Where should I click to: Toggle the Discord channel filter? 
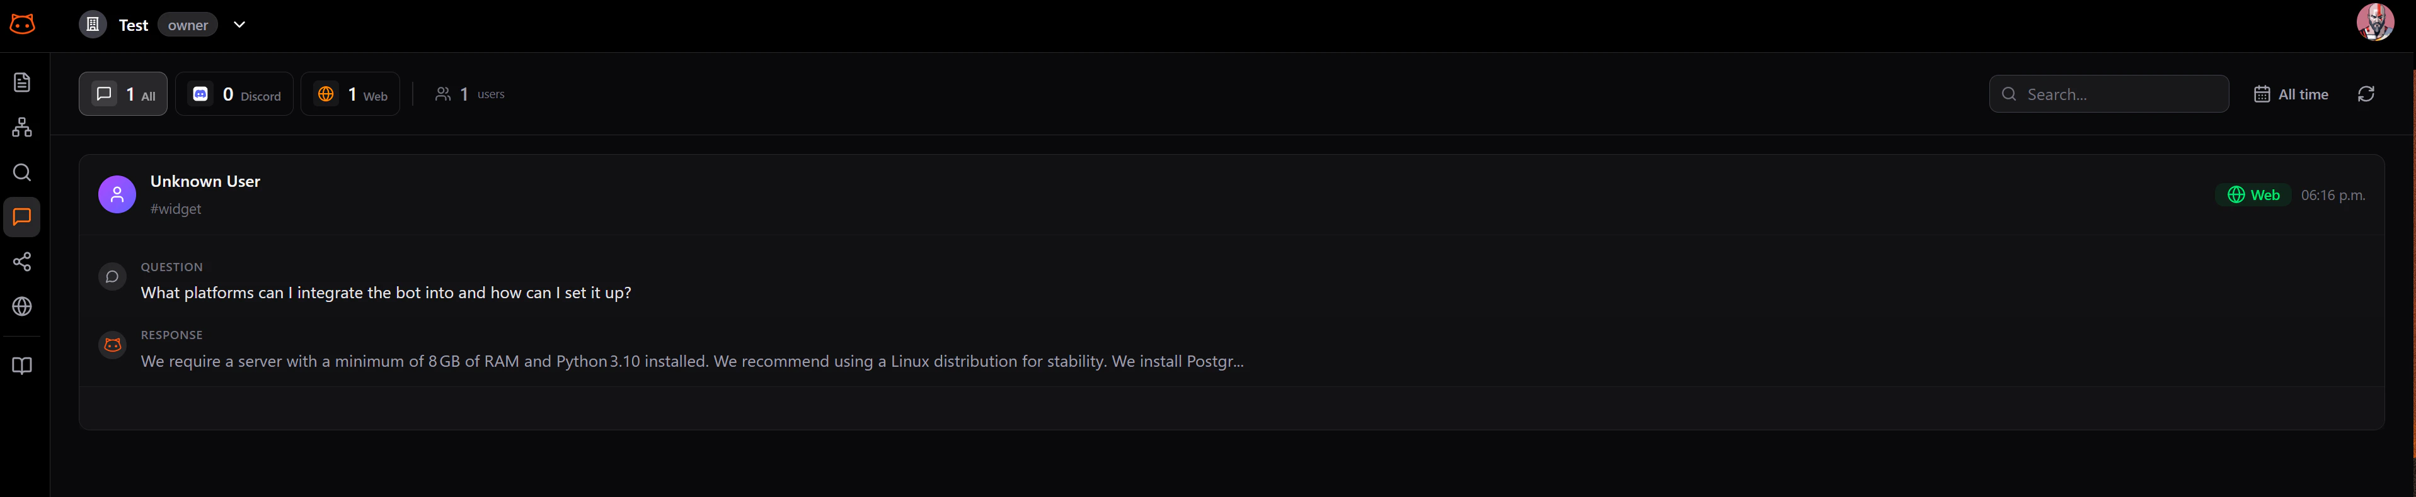[234, 94]
